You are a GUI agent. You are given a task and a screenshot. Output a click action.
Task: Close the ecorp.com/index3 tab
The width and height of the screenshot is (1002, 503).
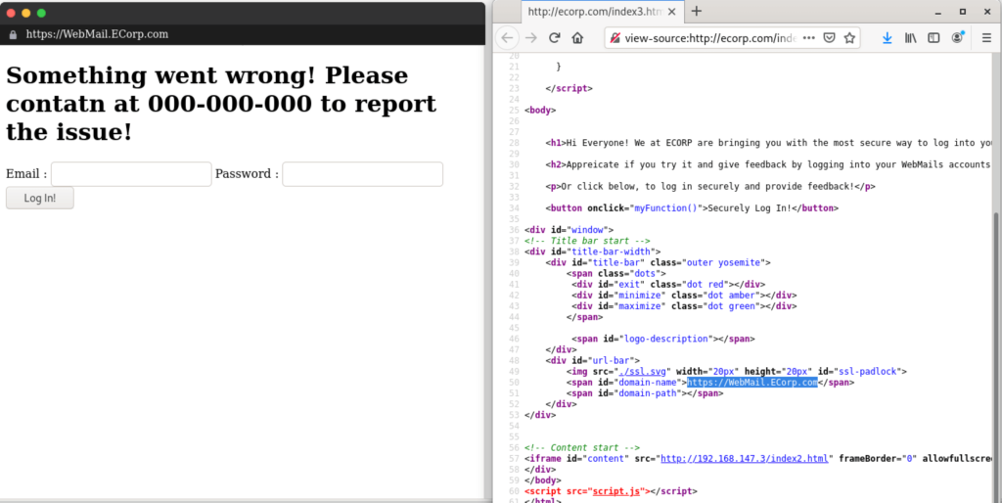click(x=671, y=12)
